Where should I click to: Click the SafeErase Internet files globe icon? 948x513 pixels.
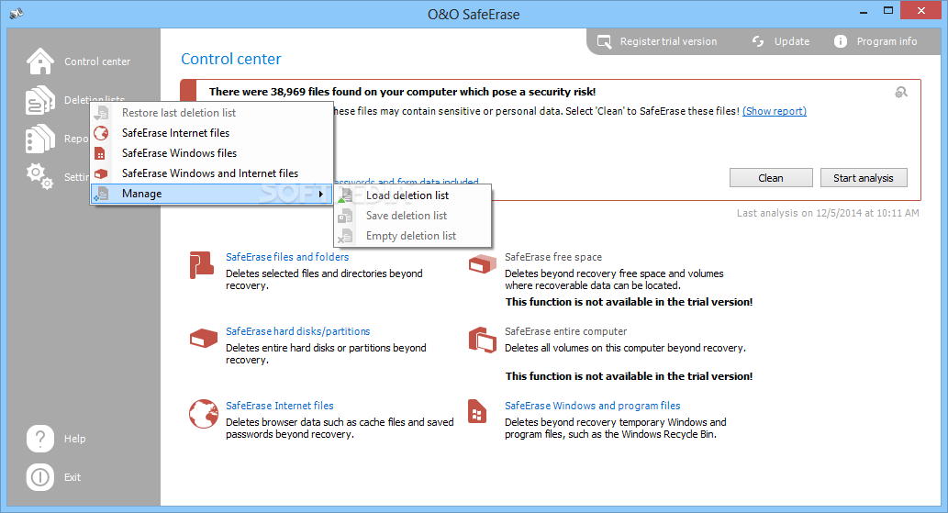point(203,414)
